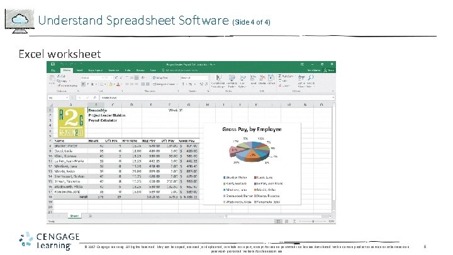Open Conditional Formatting menu

(218, 81)
